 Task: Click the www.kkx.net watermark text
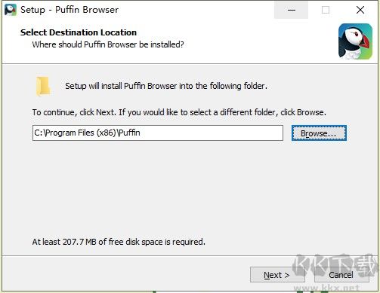[326, 287]
